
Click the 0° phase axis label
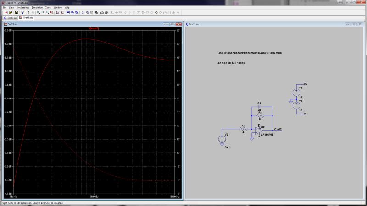[179, 180]
